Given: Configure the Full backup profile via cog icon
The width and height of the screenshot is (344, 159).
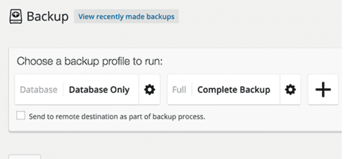Looking at the screenshot, I should click(x=290, y=89).
